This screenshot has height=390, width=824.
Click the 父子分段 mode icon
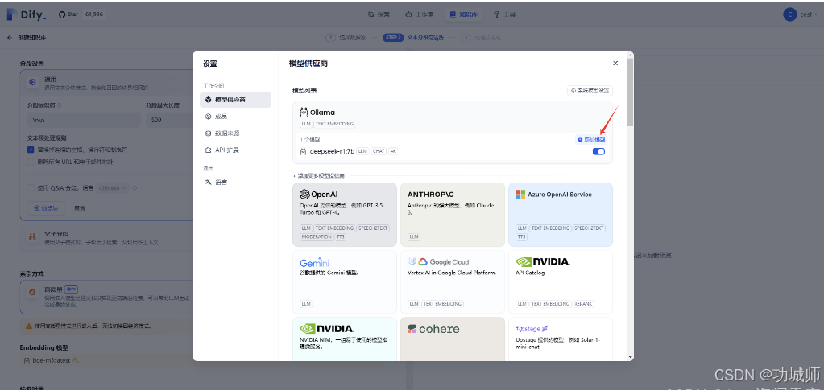(32, 237)
